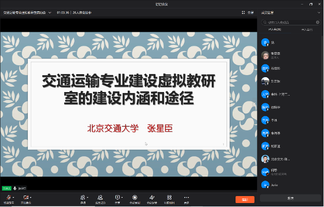The height and width of the screenshot is (207, 324).
Task: Click the shared slide title text
Action: (x=129, y=89)
